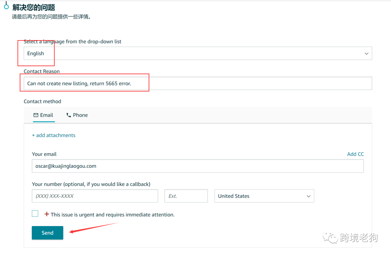The width and height of the screenshot is (391, 255).
Task: Click the 'Contact method' label
Action: point(42,101)
